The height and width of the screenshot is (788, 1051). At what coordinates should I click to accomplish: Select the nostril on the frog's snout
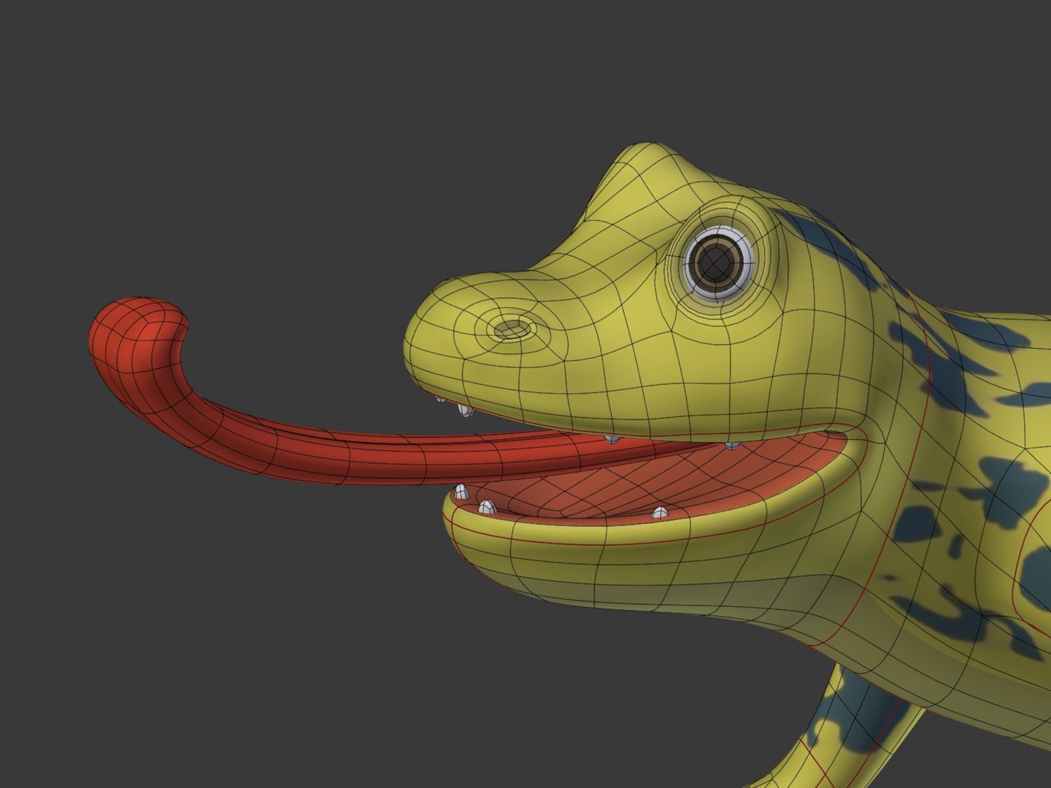[x=513, y=330]
